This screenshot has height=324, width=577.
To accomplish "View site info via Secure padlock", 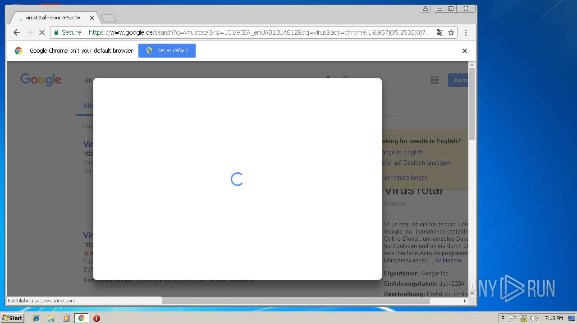I will click(68, 32).
